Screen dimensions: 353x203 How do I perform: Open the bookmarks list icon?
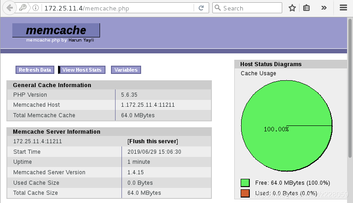(x=306, y=8)
